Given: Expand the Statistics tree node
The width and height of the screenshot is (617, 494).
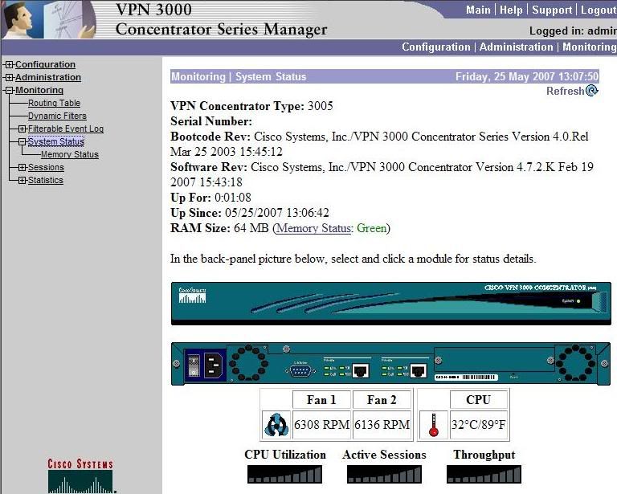Looking at the screenshot, I should [x=22, y=181].
